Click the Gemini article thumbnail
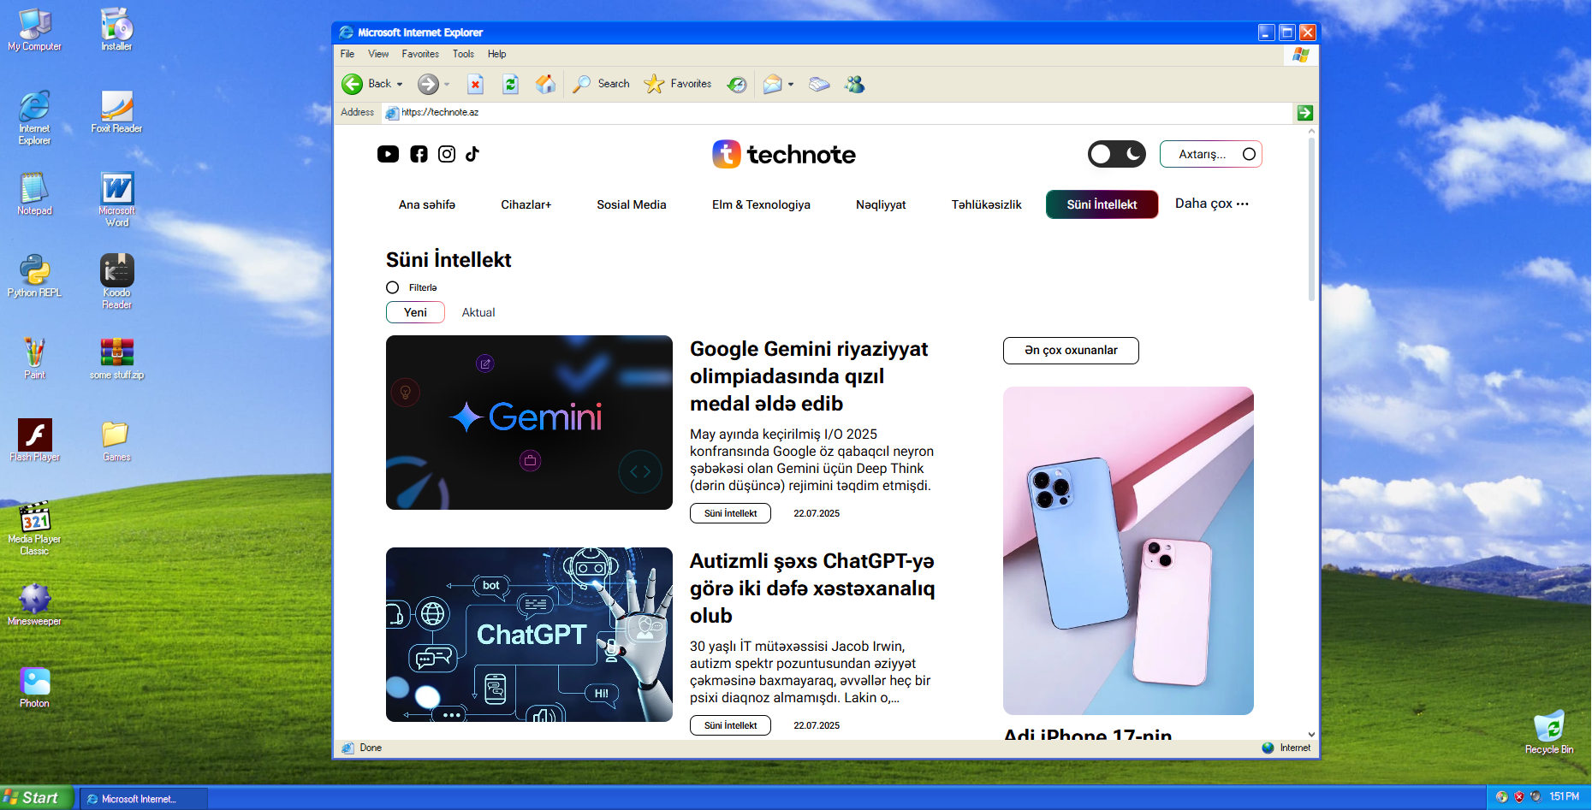 (529, 423)
